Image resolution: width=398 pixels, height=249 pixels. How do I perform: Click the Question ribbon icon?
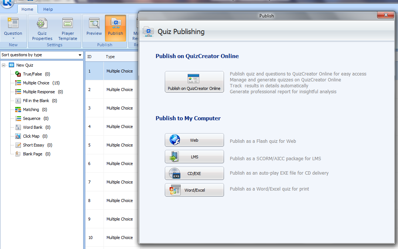(13, 23)
